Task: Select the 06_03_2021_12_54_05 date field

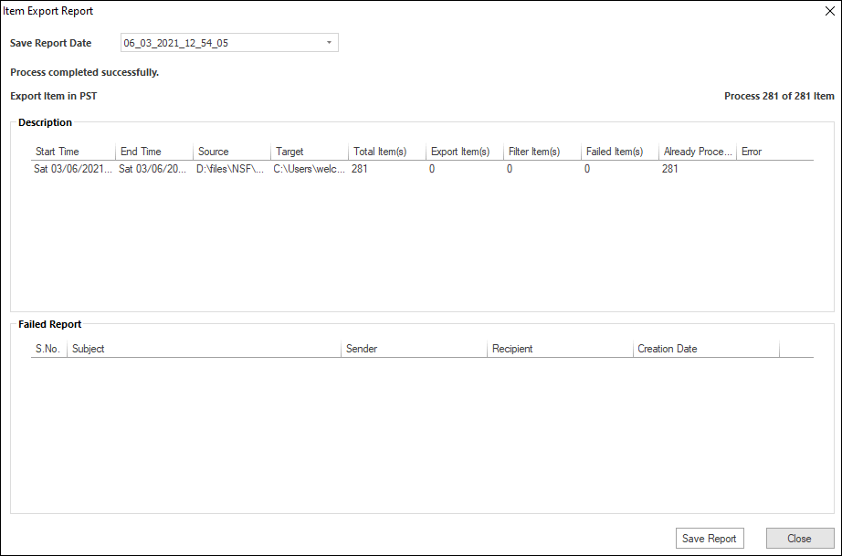Action: (x=229, y=43)
